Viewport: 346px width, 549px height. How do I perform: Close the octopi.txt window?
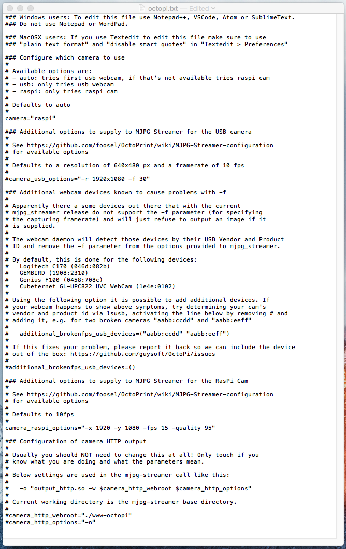[x=10, y=8]
